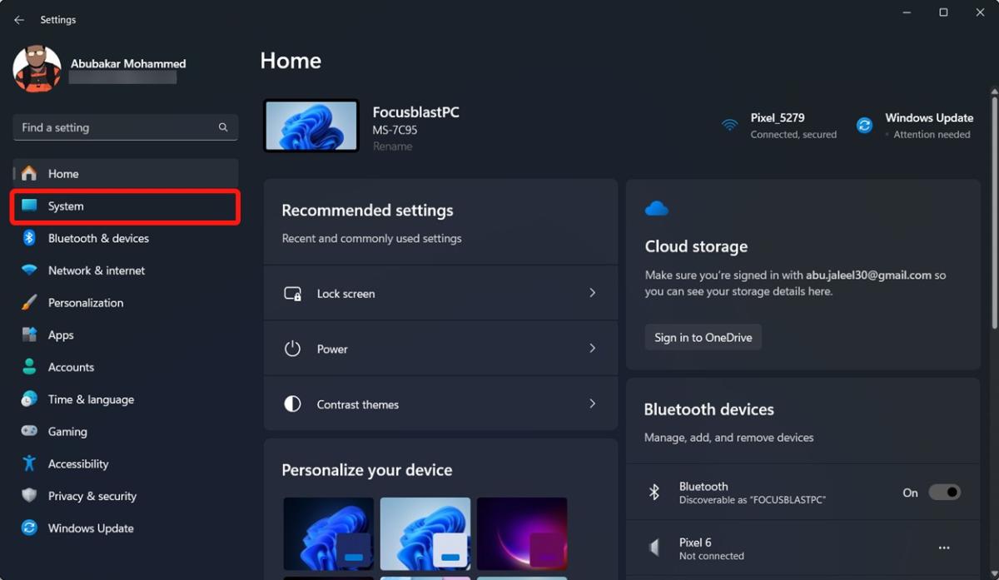Click the Sign in to OneDrive button
The image size is (999, 580).
703,337
